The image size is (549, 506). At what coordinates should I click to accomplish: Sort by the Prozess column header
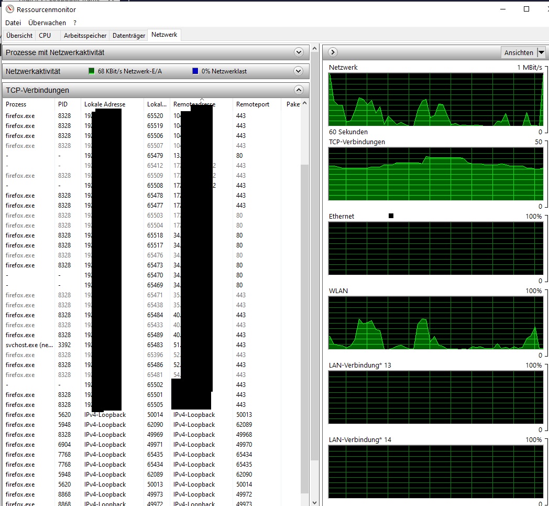click(16, 104)
